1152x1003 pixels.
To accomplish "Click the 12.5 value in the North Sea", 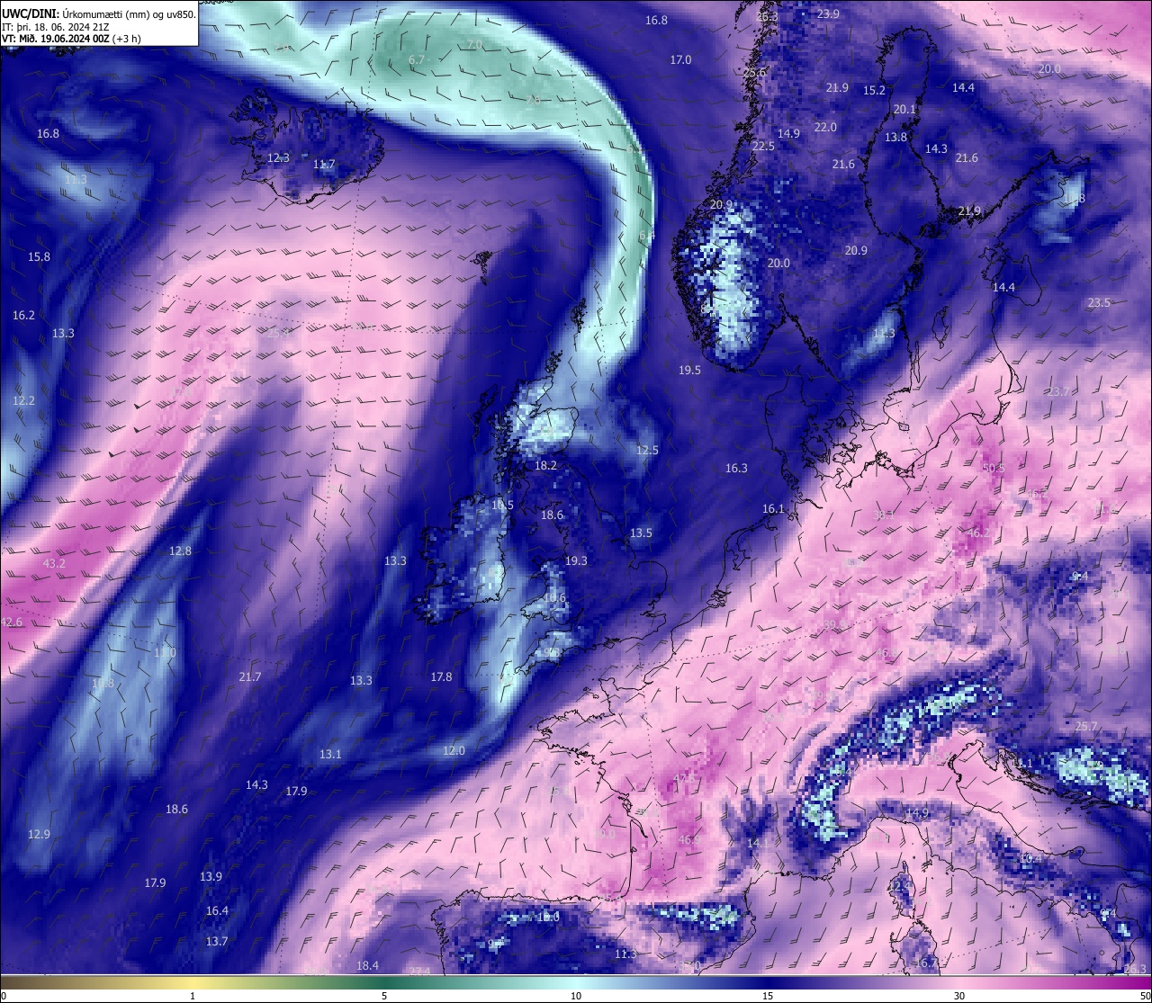I will [647, 450].
